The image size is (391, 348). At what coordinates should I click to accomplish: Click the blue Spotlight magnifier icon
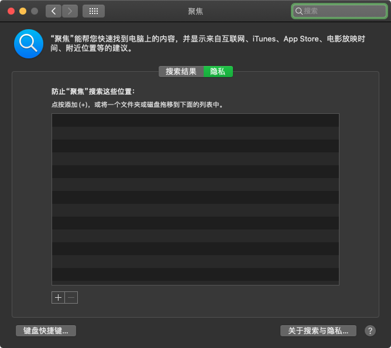pyautogui.click(x=28, y=44)
